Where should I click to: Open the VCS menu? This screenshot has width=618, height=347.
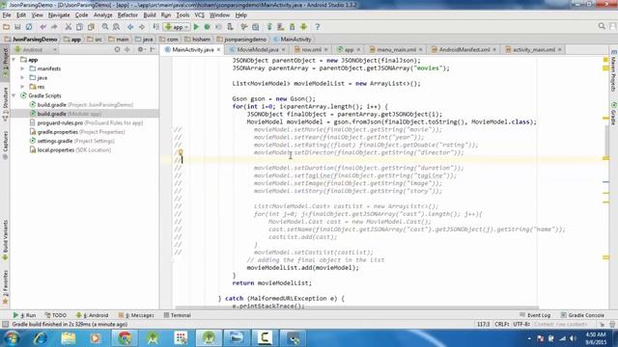click(200, 15)
